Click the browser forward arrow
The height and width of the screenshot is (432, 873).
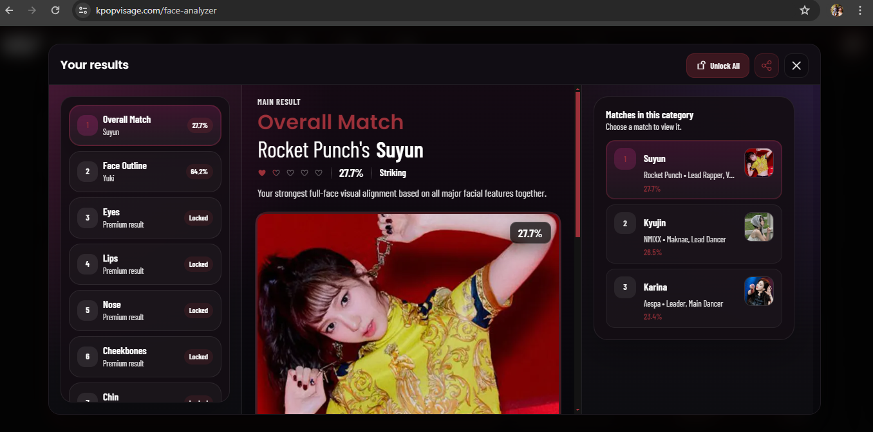32,10
